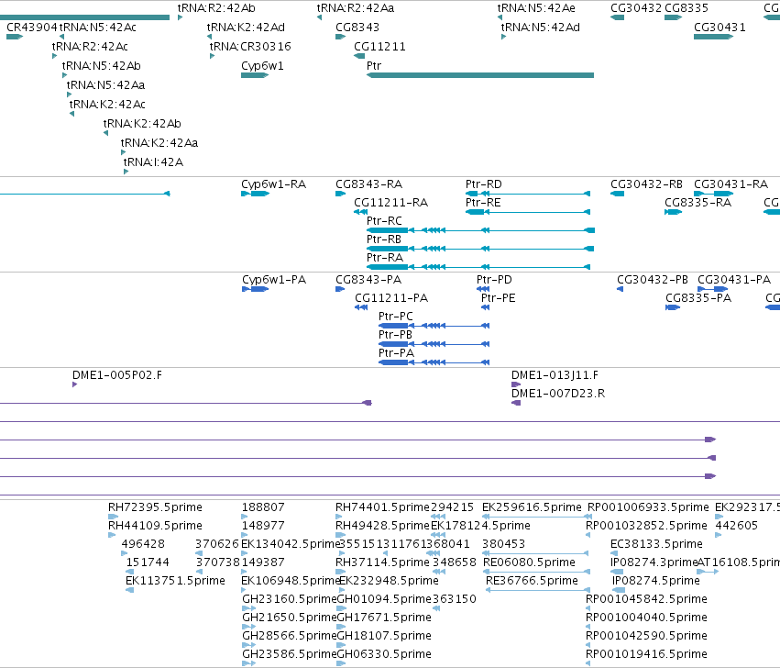Click the Ptr-RB transcript label

tap(383, 239)
